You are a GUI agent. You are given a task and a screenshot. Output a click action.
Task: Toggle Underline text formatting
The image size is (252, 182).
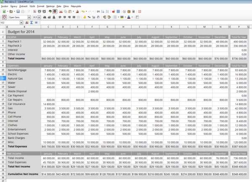tap(54, 17)
